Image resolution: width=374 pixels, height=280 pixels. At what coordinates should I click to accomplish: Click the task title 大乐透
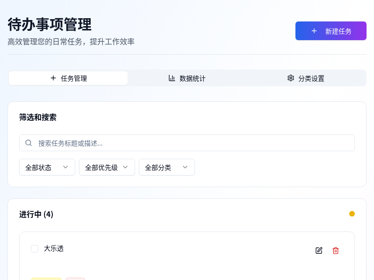54,249
